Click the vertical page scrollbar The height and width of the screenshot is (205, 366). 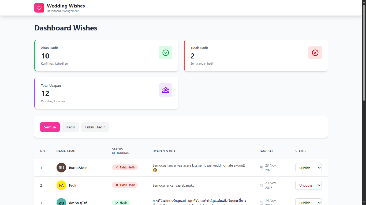click(364, 53)
